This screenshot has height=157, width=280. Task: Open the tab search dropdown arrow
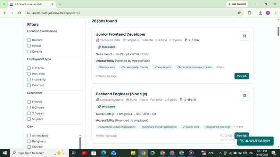point(4,4)
